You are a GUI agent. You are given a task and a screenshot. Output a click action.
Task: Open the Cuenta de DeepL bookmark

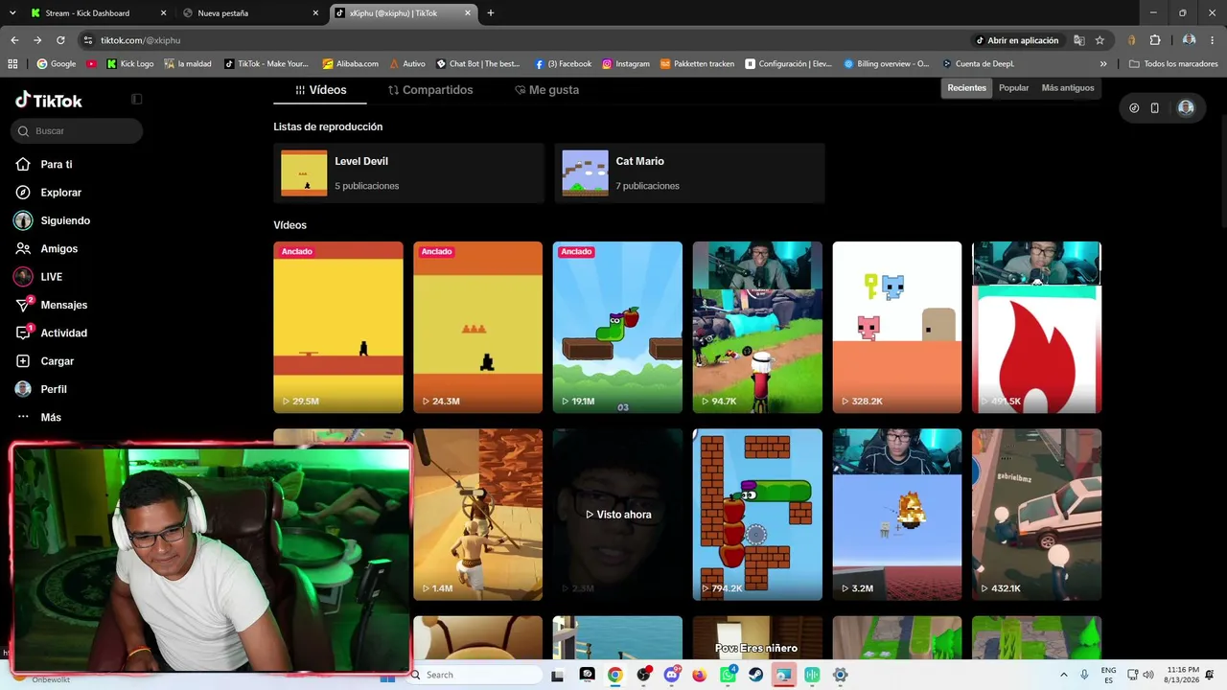tap(978, 64)
